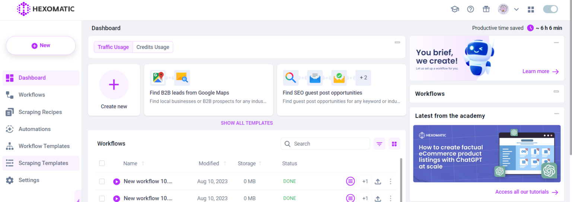Open Scraping Recipes in the sidebar
This screenshot has height=202, width=572.
click(40, 112)
